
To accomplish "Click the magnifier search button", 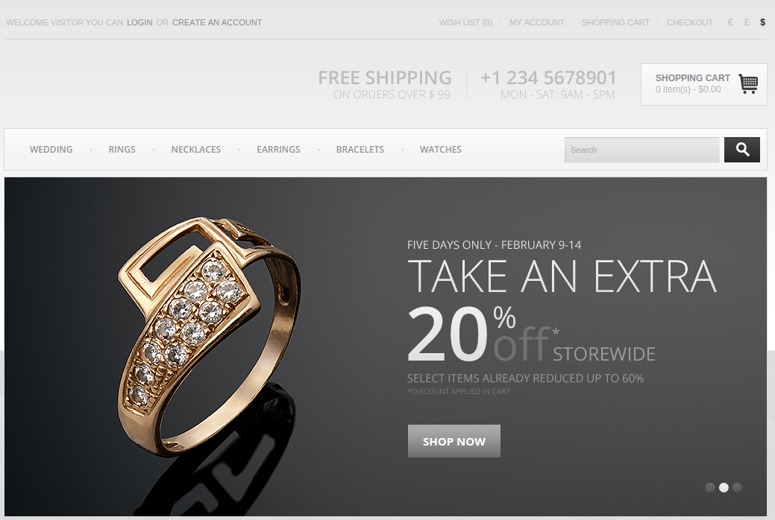I will (x=742, y=150).
